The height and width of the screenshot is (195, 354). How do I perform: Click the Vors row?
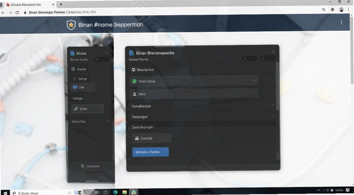coord(194,94)
